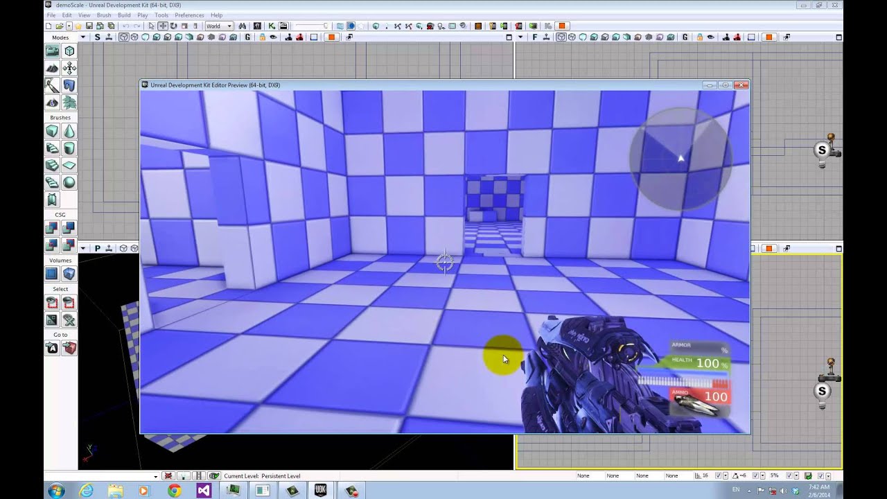Click the P viewport type button
This screenshot has width=887, height=499.
tap(97, 248)
